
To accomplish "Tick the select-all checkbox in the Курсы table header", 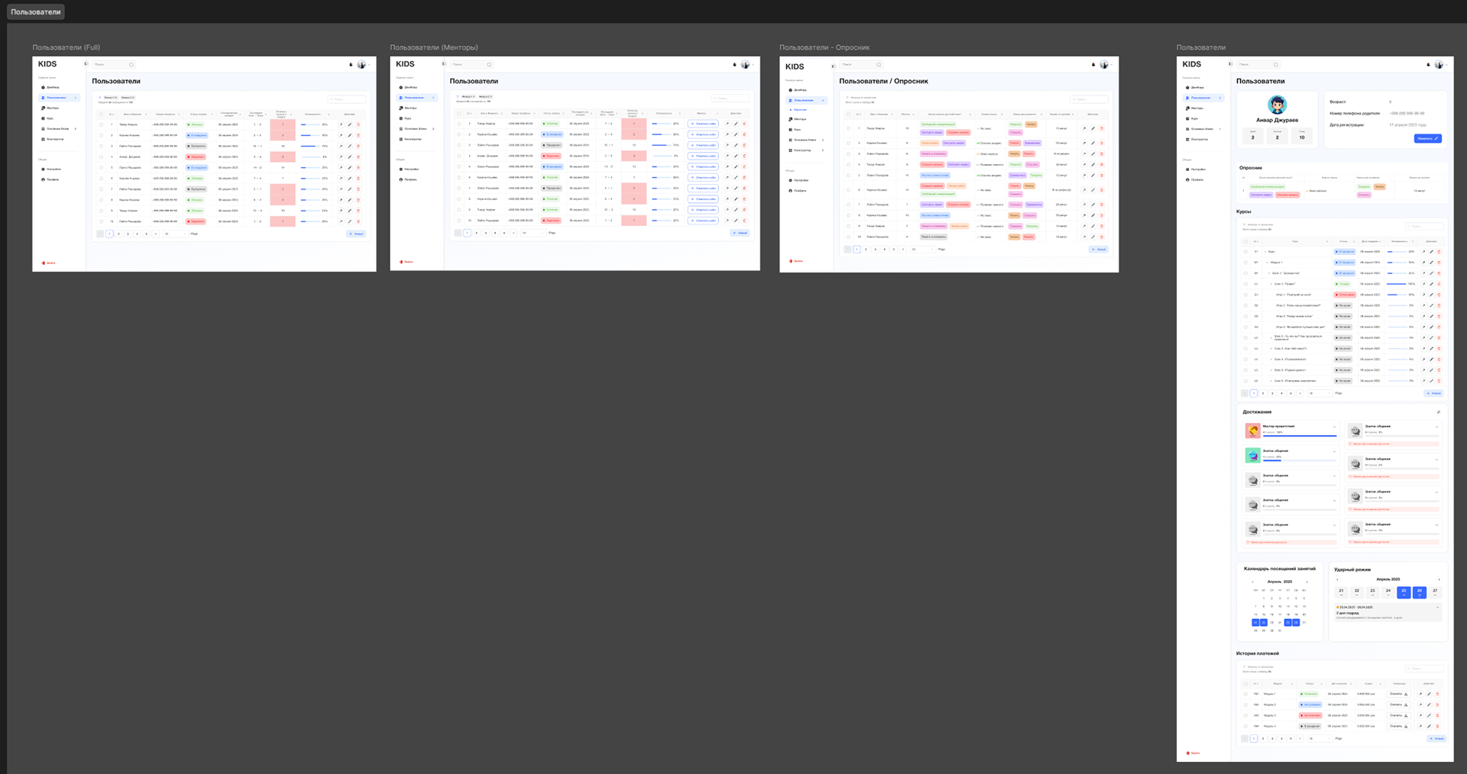I will click(x=1245, y=241).
